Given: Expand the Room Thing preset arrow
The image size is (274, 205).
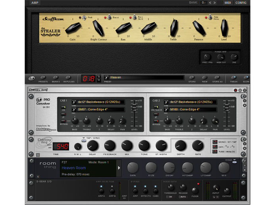Looking at the screenshot, I should point(119,168).
